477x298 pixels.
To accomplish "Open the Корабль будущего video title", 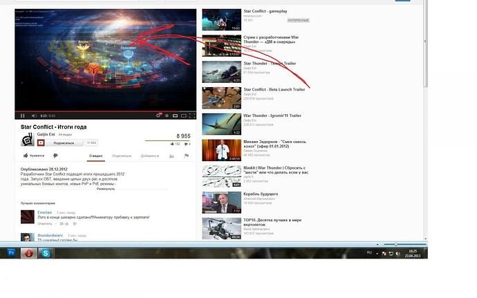I will coord(261,194).
